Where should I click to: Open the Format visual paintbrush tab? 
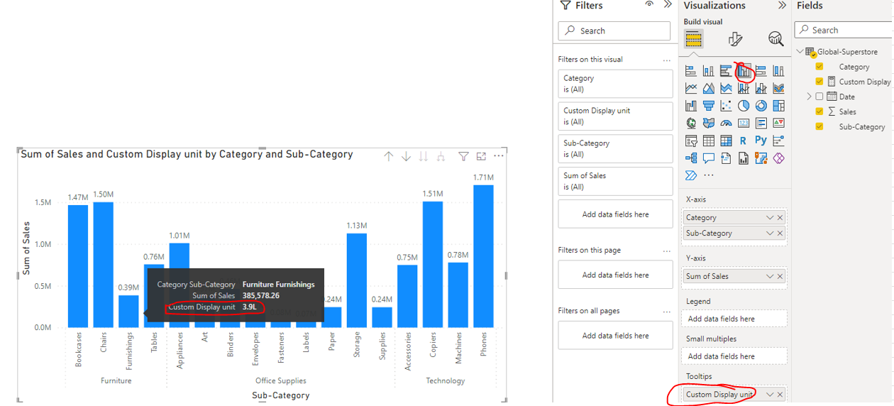click(x=735, y=38)
